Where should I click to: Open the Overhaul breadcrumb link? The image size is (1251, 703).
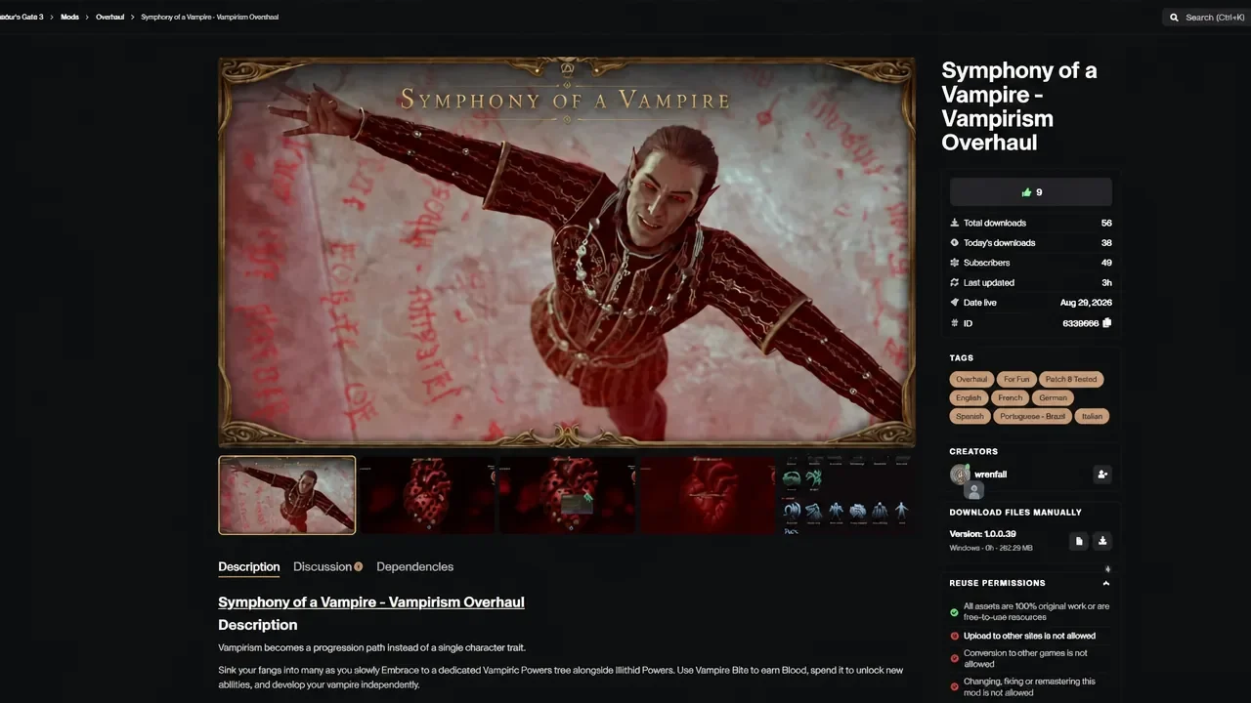click(x=109, y=17)
